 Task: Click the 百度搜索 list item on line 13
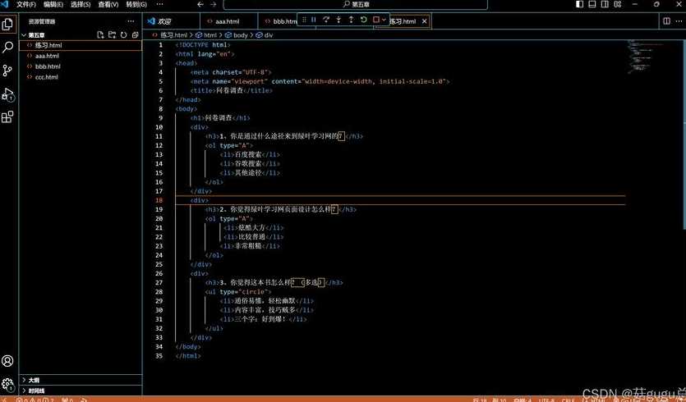[x=248, y=155]
